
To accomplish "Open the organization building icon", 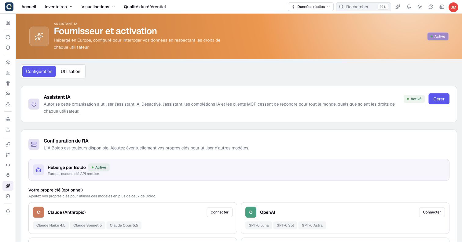I will click(442, 7).
